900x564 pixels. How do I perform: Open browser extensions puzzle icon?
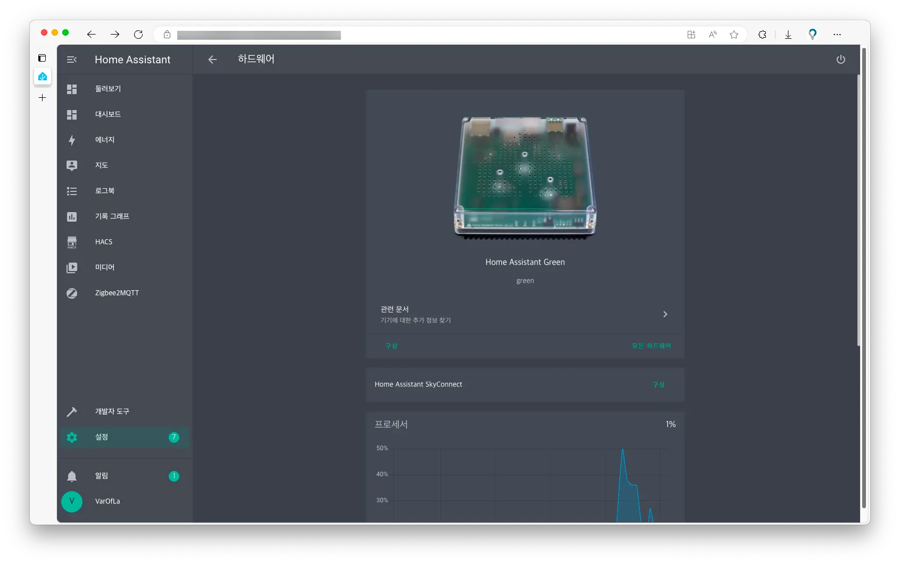[762, 35]
